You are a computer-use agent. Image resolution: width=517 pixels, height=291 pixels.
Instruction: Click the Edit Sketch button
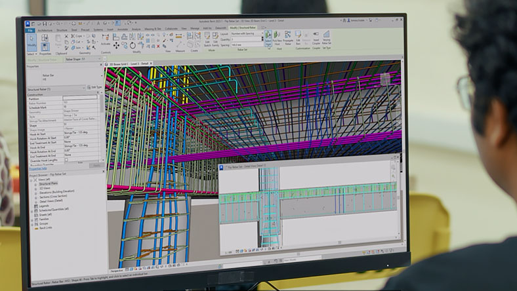pyautogui.click(x=207, y=39)
